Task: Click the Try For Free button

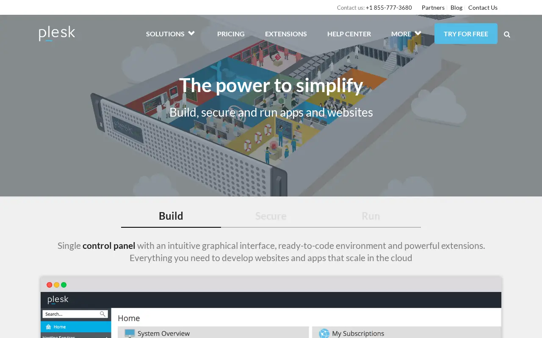Action: pos(466,33)
